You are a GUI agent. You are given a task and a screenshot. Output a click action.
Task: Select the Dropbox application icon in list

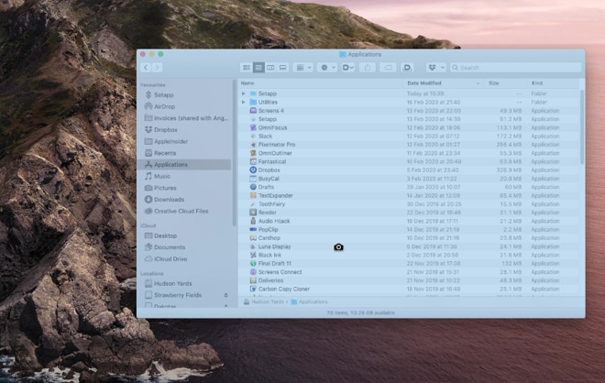pyautogui.click(x=253, y=170)
